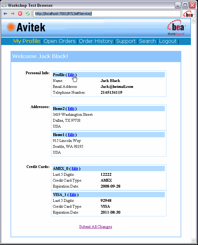Viewport: 198px width, 245px height.
Task: Click the email Jack@hotmail.com
Action: 117,87
